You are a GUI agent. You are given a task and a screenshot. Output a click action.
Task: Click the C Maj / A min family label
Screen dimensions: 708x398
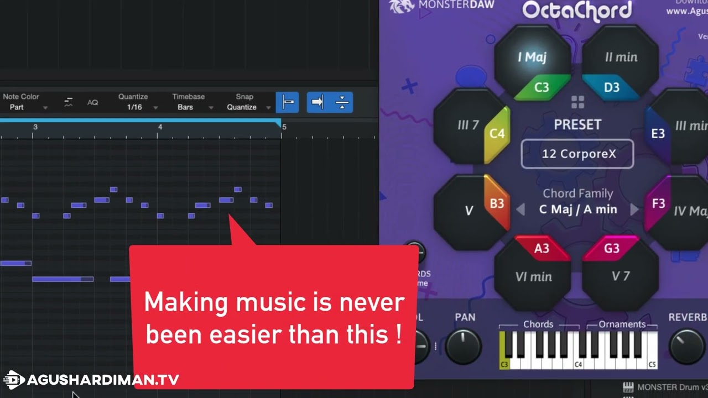point(578,210)
